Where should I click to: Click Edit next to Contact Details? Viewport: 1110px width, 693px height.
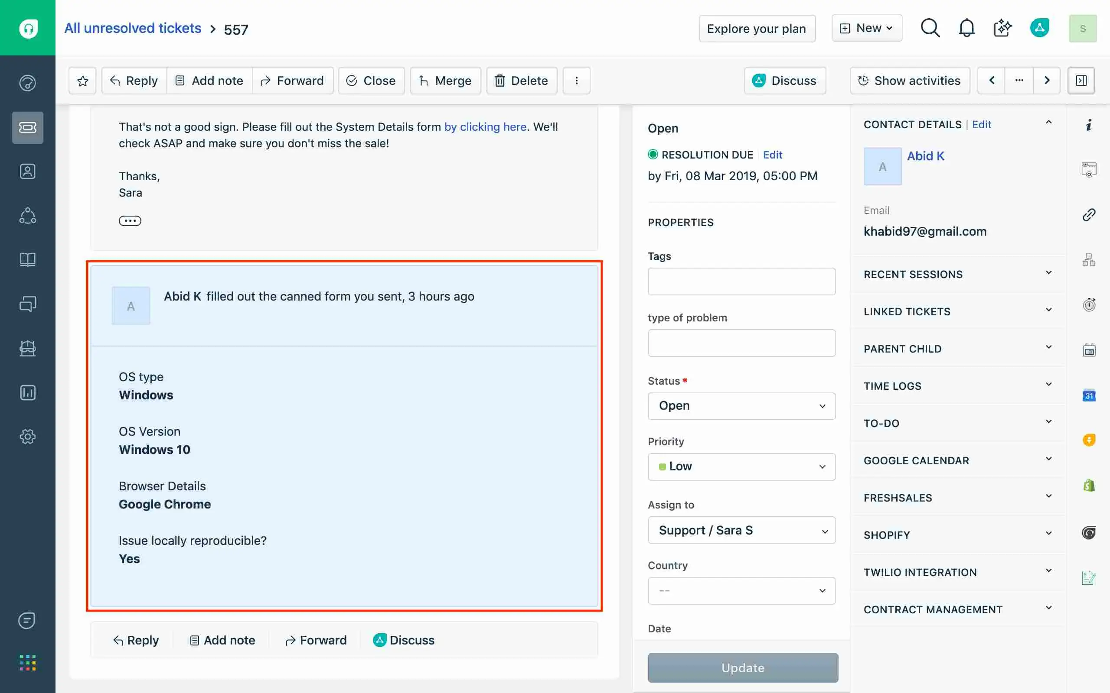[981, 125]
